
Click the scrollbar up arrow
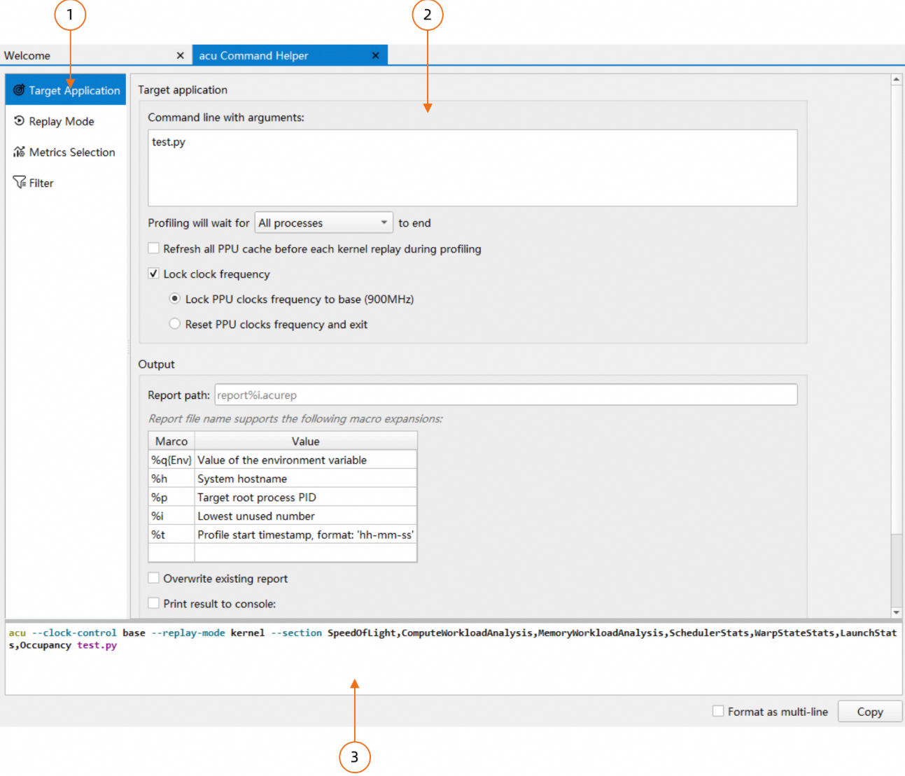897,80
